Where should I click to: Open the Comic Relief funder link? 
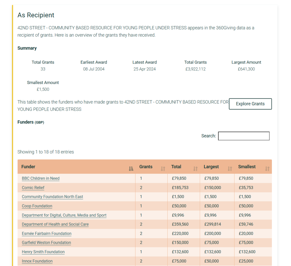point(33,188)
